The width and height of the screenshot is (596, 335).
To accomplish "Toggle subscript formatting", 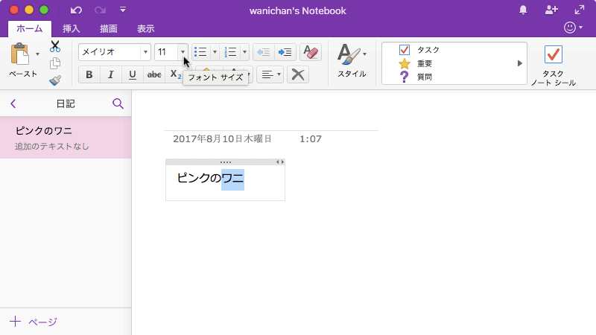I will (x=175, y=74).
